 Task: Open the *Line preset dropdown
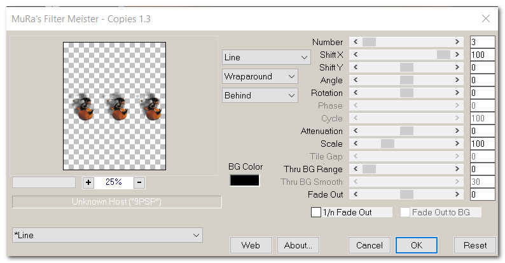107,235
